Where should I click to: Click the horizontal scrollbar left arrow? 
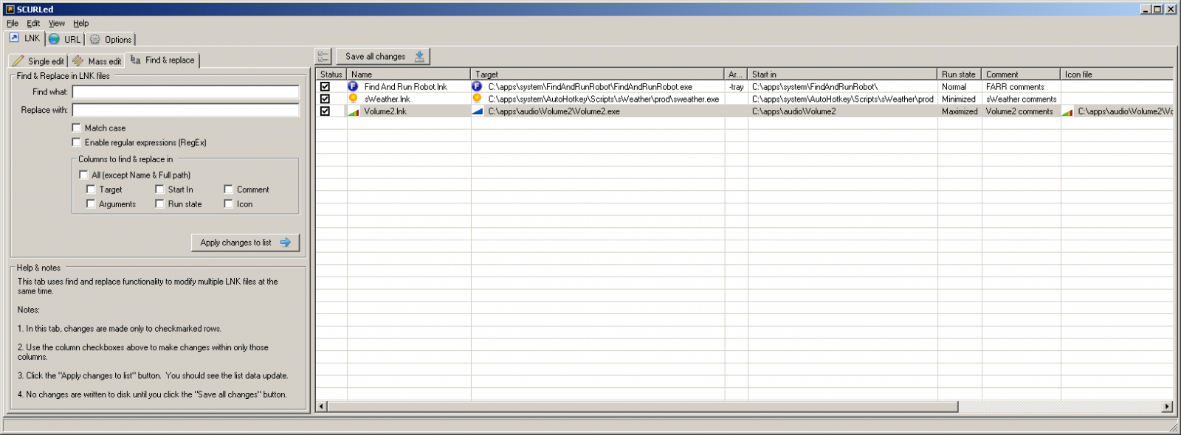pyautogui.click(x=321, y=406)
